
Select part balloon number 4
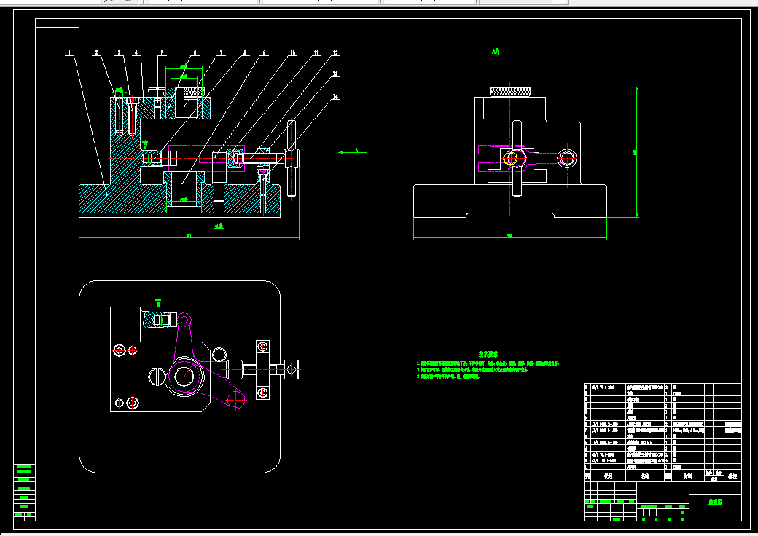[137, 53]
